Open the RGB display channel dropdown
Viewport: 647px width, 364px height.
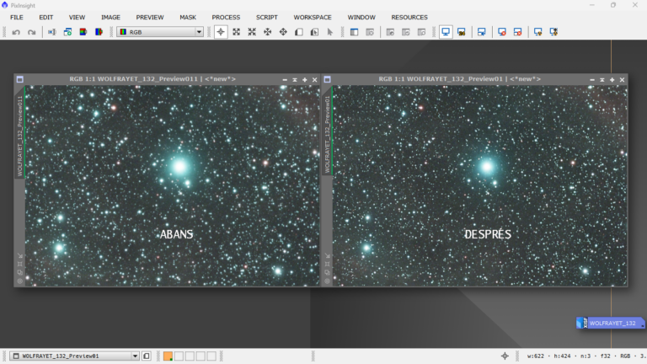[160, 32]
